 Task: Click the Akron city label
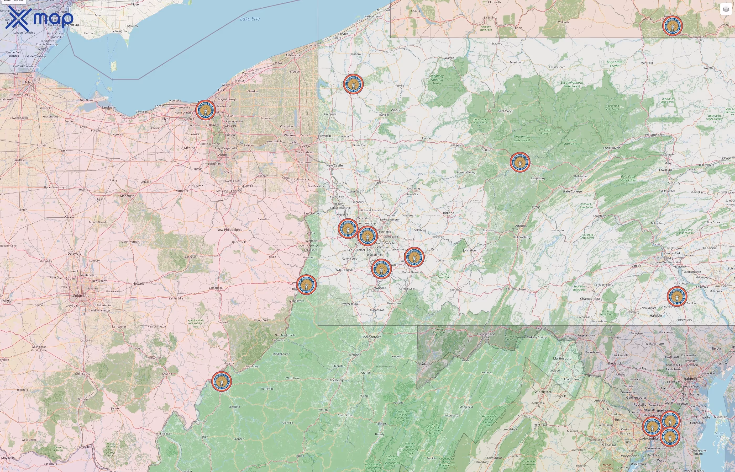click(x=222, y=155)
